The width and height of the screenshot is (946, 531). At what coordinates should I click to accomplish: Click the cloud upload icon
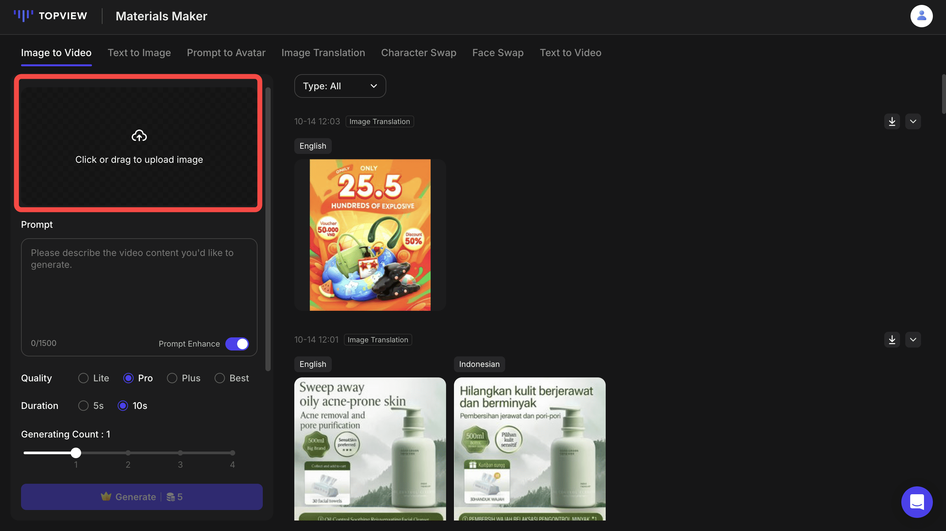click(139, 136)
